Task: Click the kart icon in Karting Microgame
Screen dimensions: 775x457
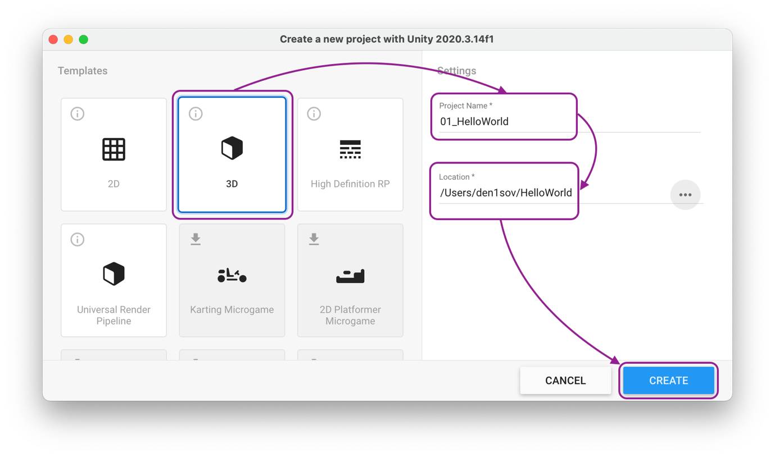Action: 232,275
